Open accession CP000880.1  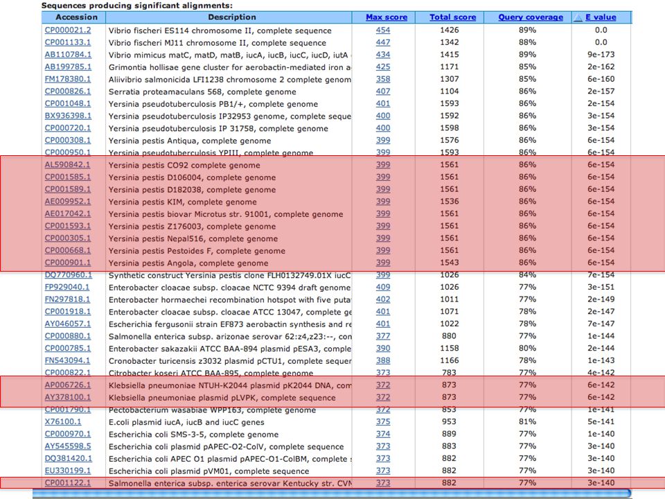[x=68, y=337]
